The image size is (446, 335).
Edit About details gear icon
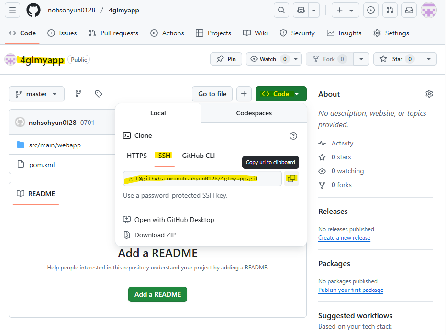[429, 94]
